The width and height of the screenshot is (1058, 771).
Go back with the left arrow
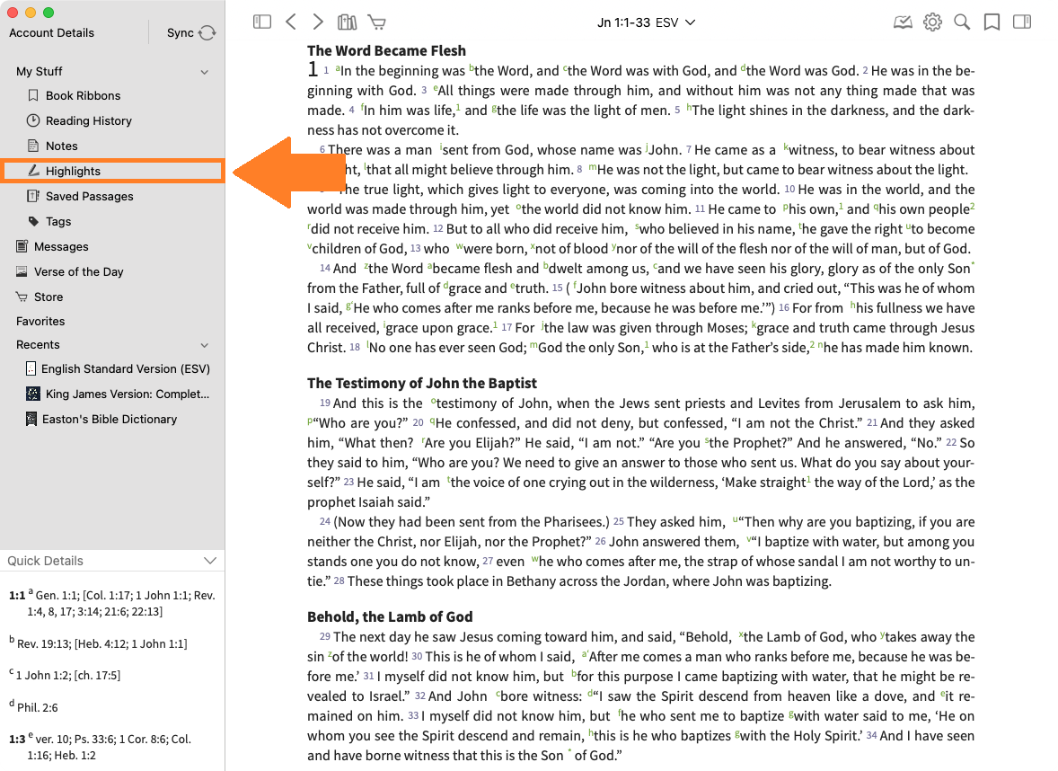(x=290, y=22)
